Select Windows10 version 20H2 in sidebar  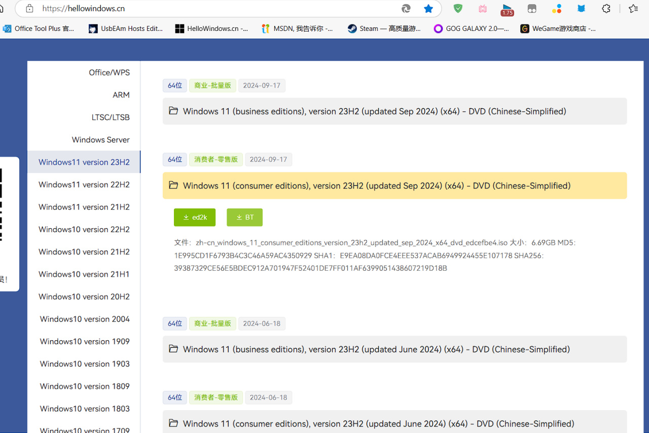(x=84, y=297)
